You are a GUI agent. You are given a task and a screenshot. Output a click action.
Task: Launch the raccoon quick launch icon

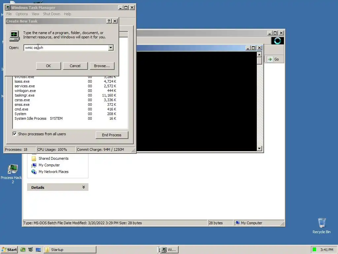(31, 250)
